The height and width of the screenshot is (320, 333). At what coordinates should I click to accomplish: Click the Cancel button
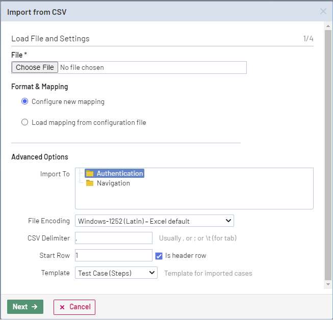point(74,307)
